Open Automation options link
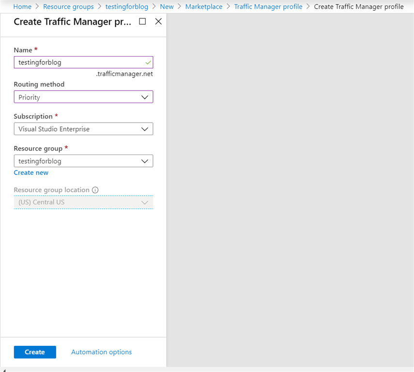This screenshot has height=372, width=414. click(x=101, y=352)
